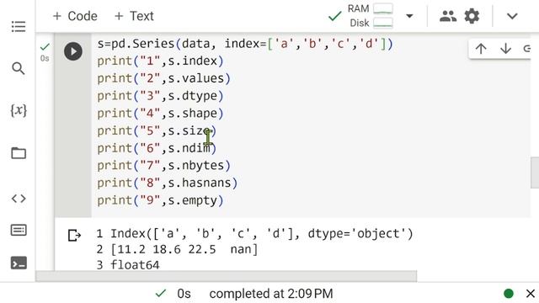539x303 pixels.
Task: Click the code line print("8",s.hasnans)
Action: coord(167,183)
